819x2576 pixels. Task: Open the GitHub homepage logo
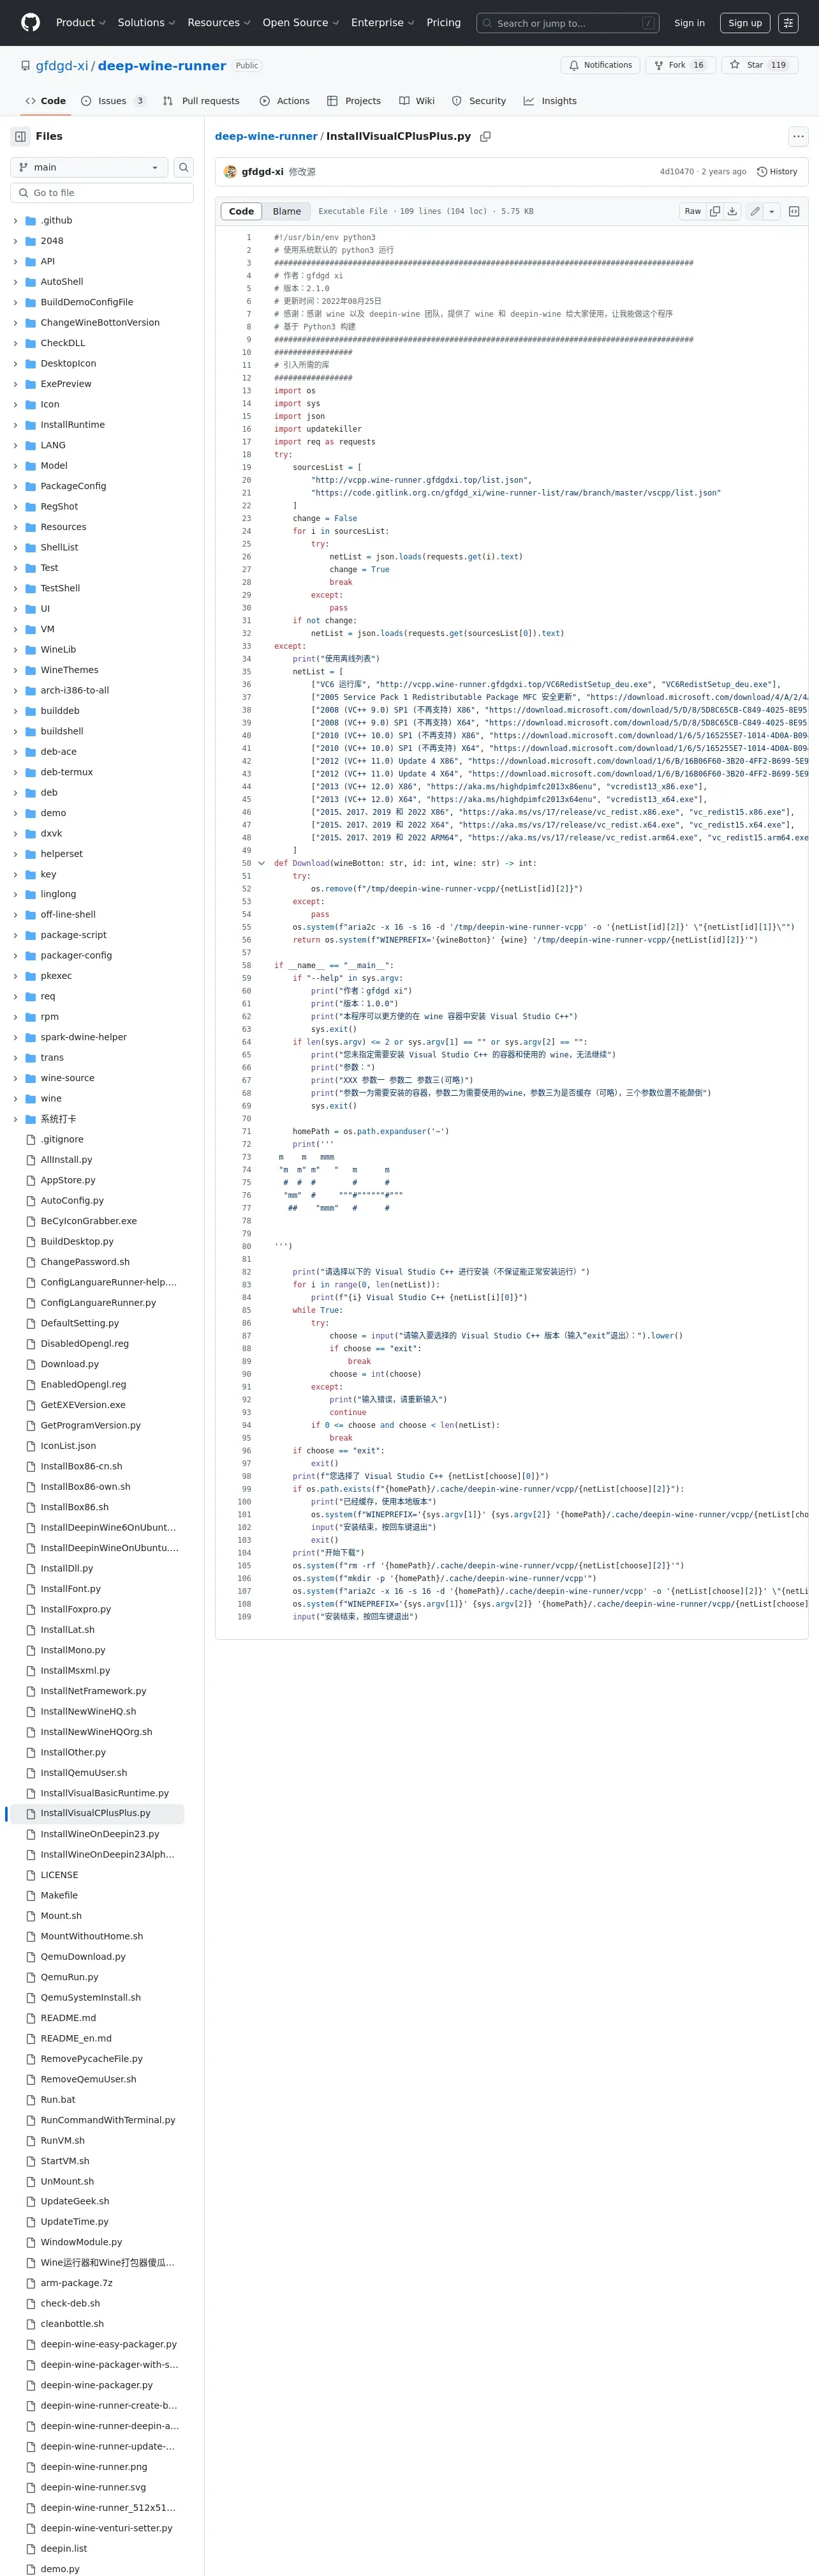point(30,22)
